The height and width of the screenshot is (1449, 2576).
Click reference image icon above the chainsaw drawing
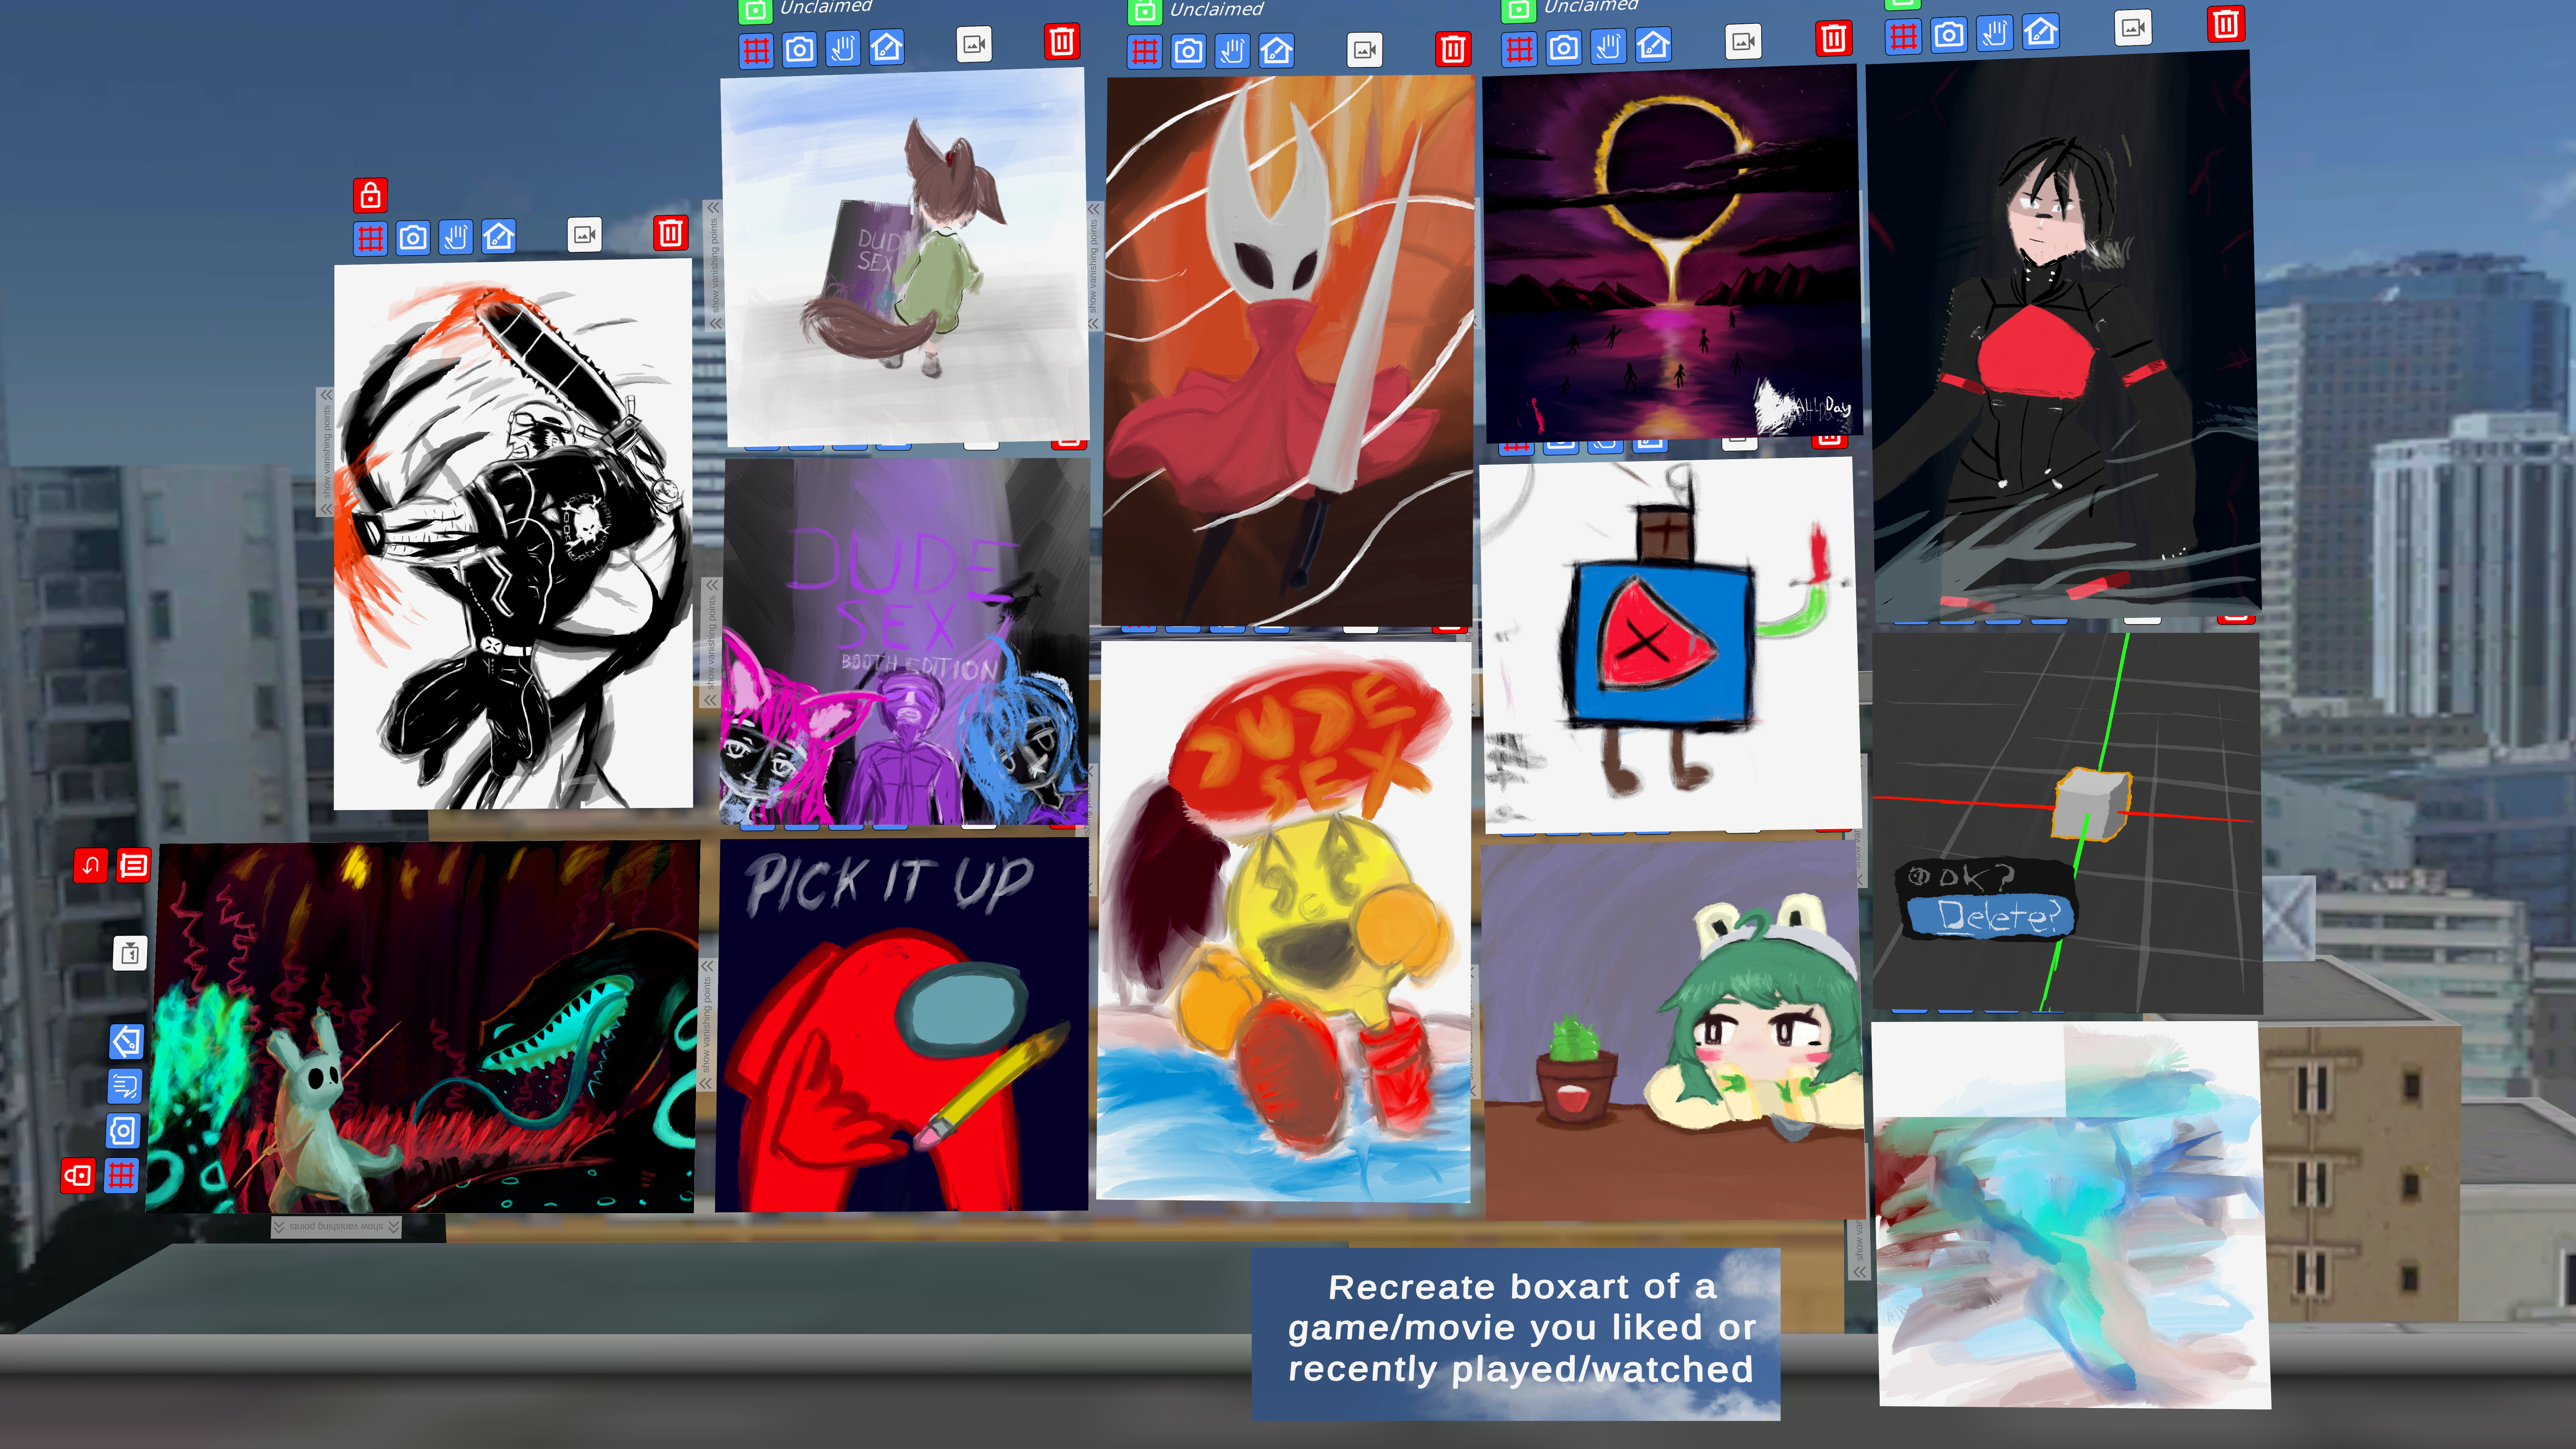585,235
